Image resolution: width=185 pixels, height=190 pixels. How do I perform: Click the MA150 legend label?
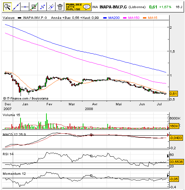point(134,18)
